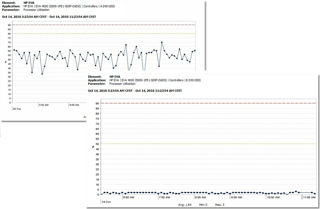Click red dashed 90% threshold line, Controller A
Viewport: 320px width, 209px height.
(104, 25)
